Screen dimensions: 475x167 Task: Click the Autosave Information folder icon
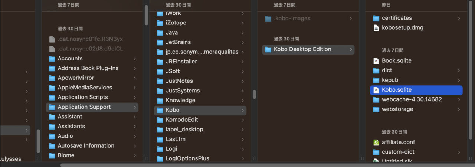[x=52, y=146]
